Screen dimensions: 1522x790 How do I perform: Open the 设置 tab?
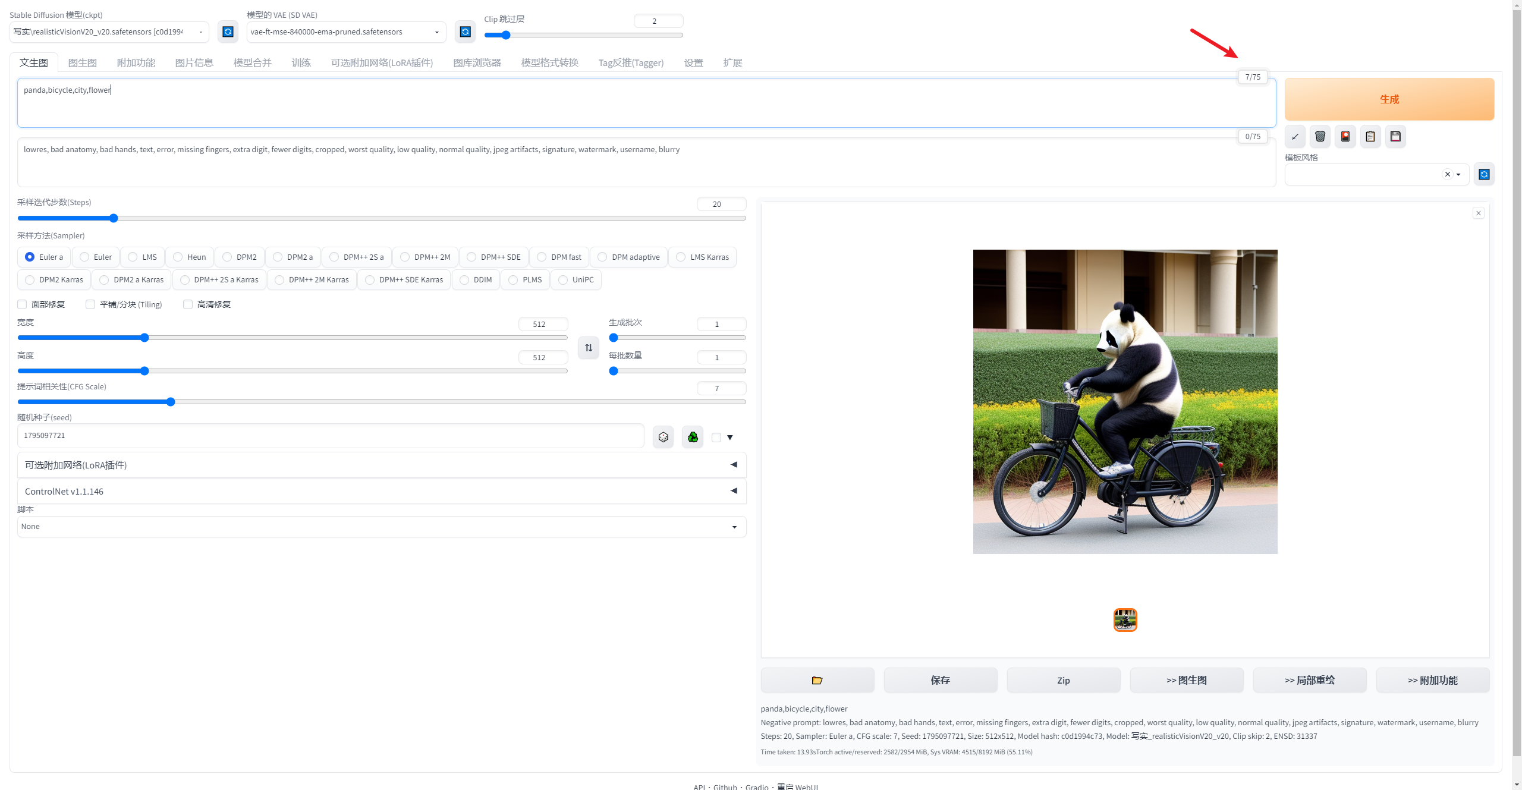693,63
